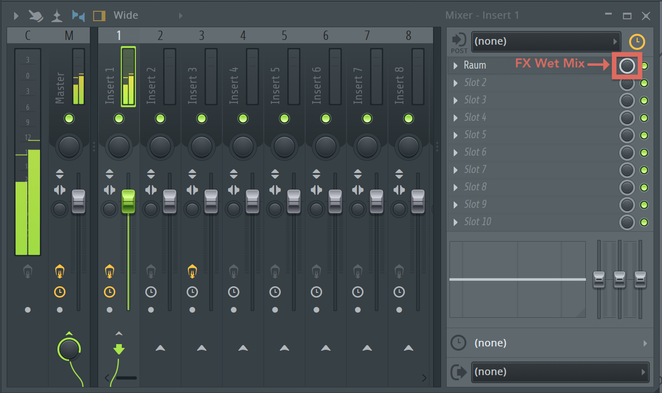Image resolution: width=662 pixels, height=393 pixels.
Task: Click the swap channels arrows on Insert 2
Action: [x=151, y=174]
